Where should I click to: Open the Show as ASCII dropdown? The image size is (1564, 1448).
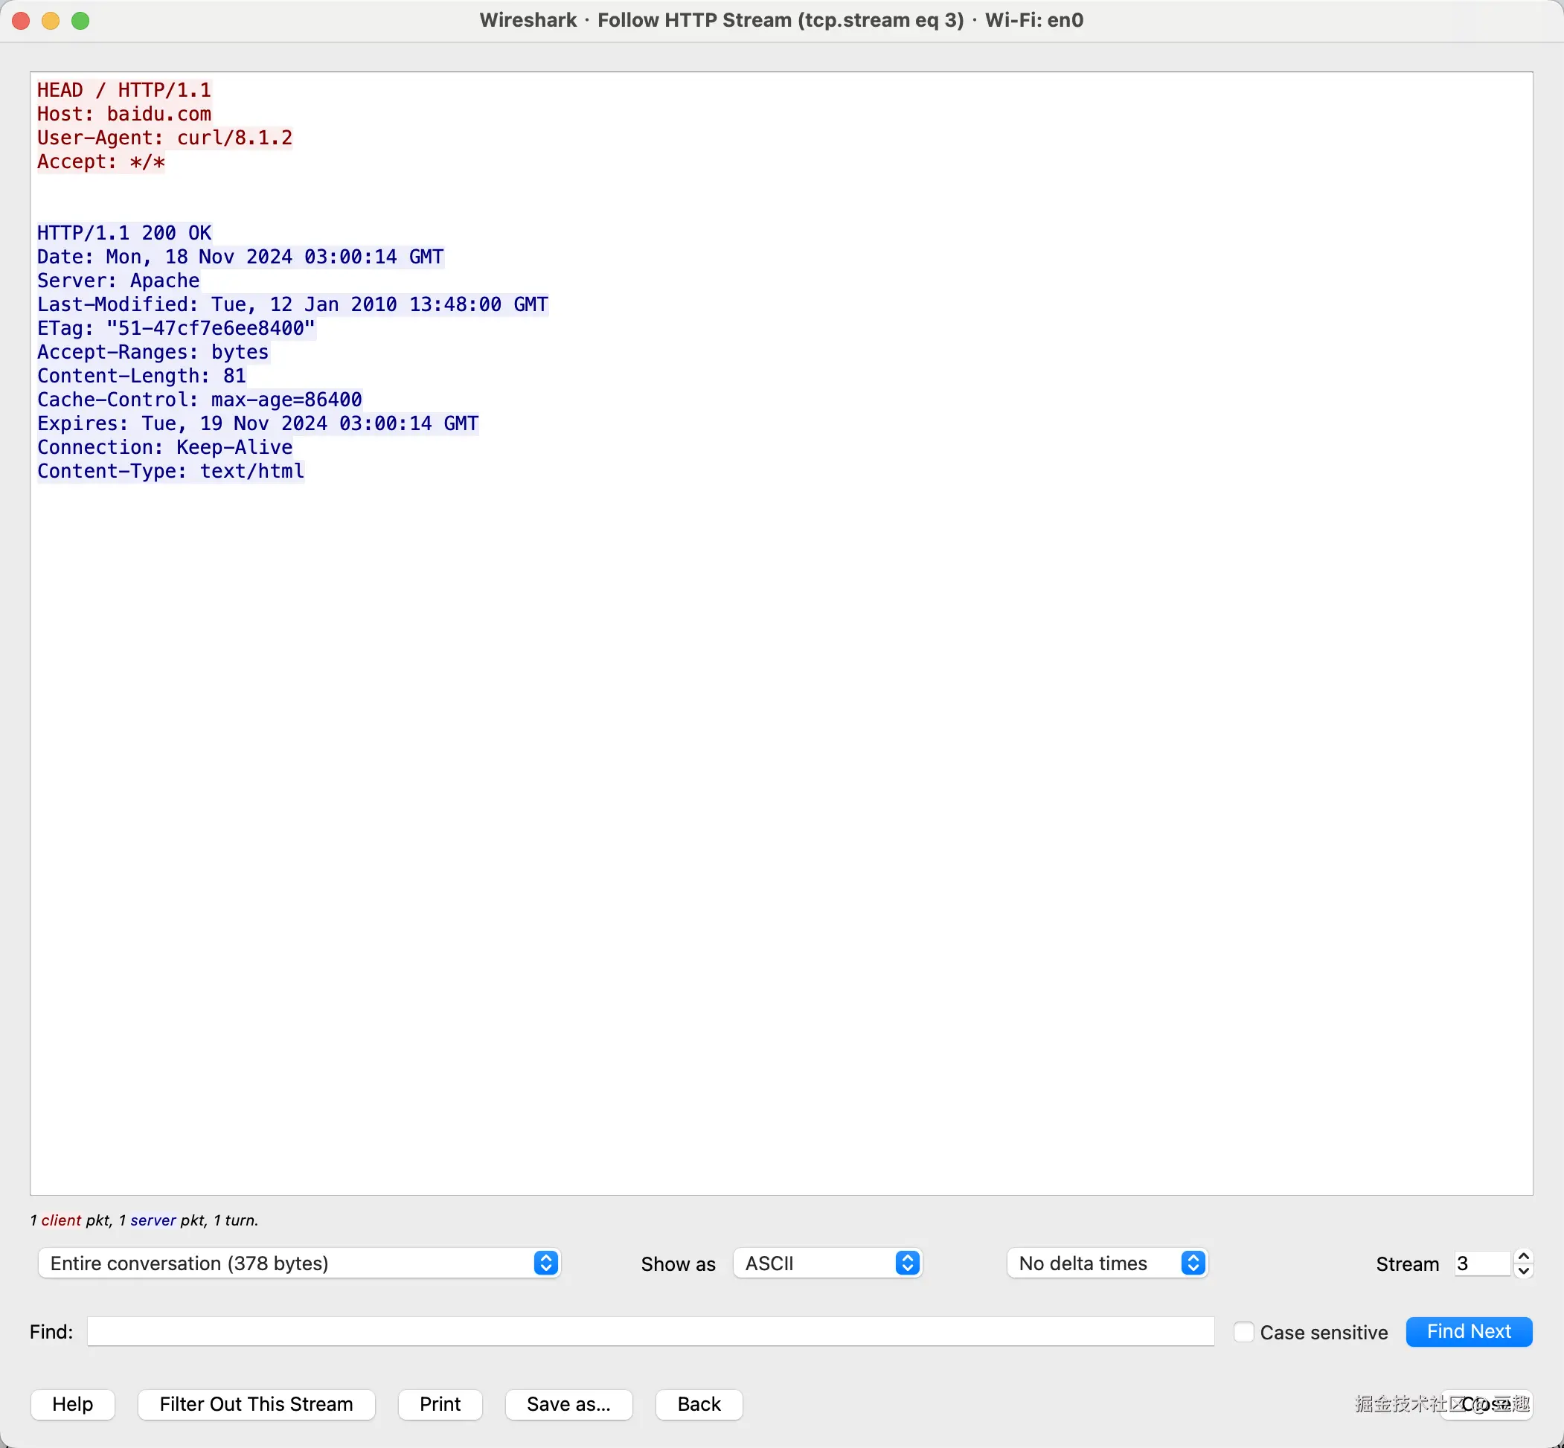tap(827, 1263)
